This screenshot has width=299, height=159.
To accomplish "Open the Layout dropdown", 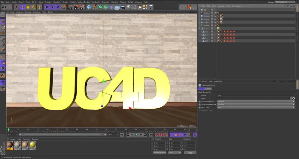I will (285, 2).
